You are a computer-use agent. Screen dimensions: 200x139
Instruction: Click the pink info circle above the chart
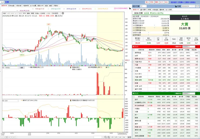point(115,8)
